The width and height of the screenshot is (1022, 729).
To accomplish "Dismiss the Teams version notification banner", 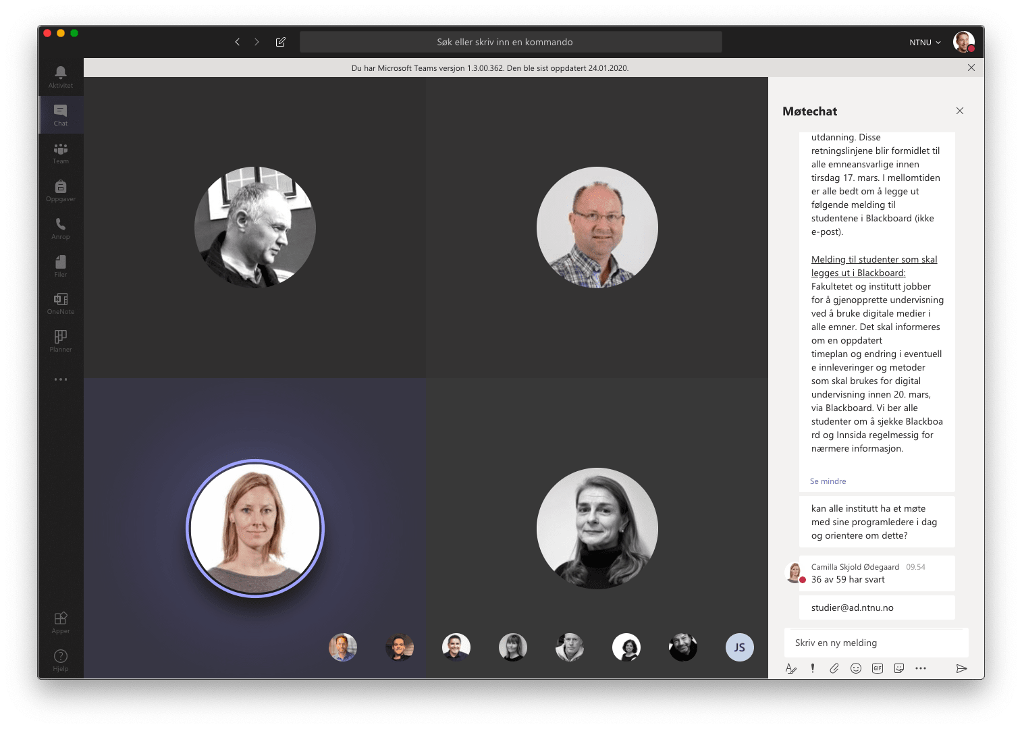I will pos(971,67).
